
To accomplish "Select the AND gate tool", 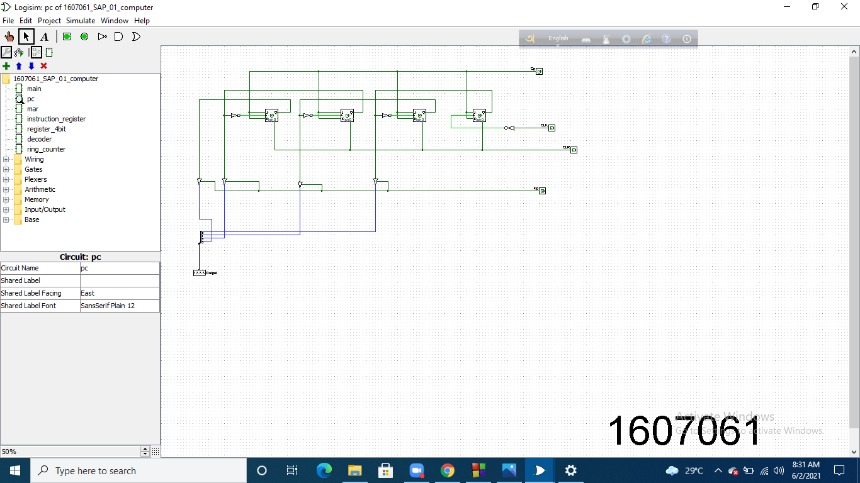I will (119, 36).
